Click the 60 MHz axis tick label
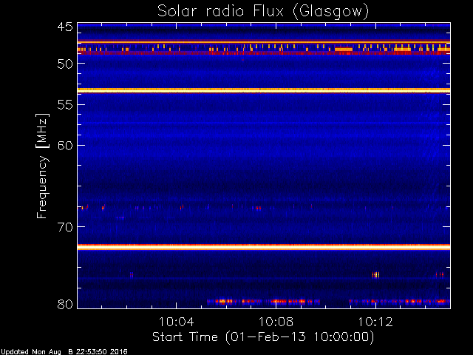 (65, 145)
